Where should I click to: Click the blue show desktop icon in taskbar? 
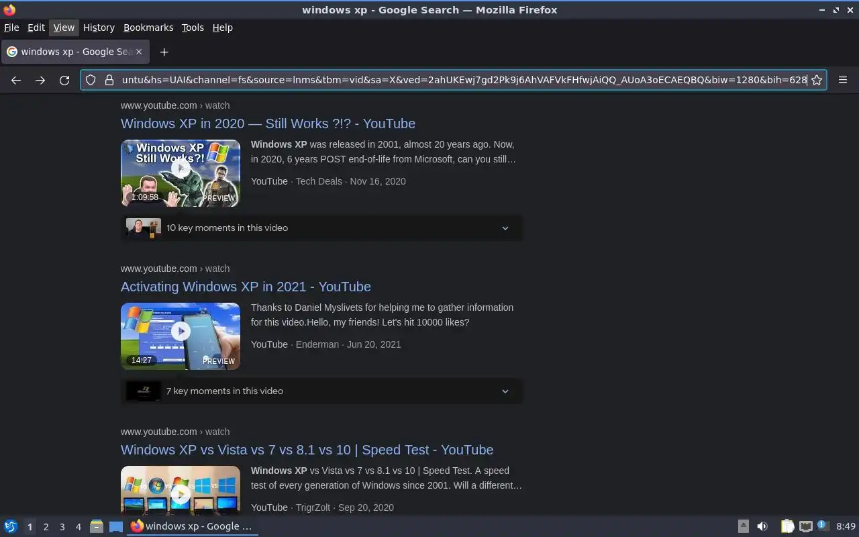(116, 527)
